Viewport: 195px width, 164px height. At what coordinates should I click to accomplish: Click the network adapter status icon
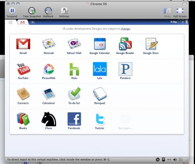point(169,160)
